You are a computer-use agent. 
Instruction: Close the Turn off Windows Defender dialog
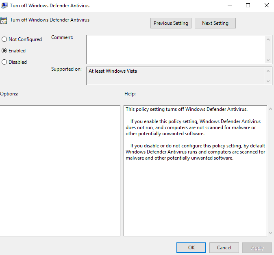click(267, 5)
